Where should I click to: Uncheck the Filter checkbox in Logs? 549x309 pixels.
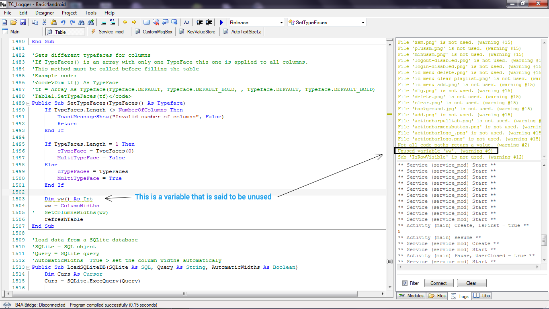[x=405, y=283]
